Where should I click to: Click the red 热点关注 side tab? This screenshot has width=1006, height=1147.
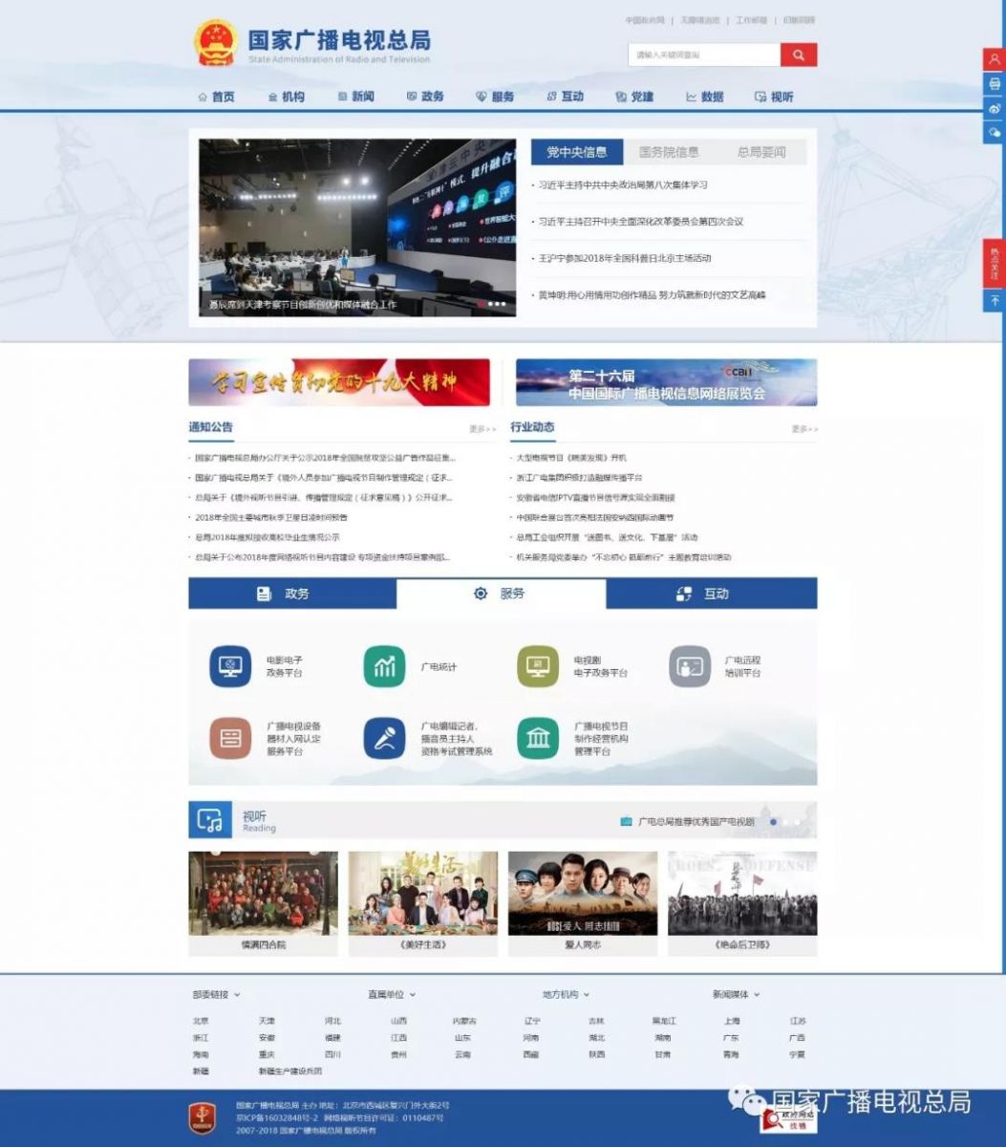click(x=995, y=263)
